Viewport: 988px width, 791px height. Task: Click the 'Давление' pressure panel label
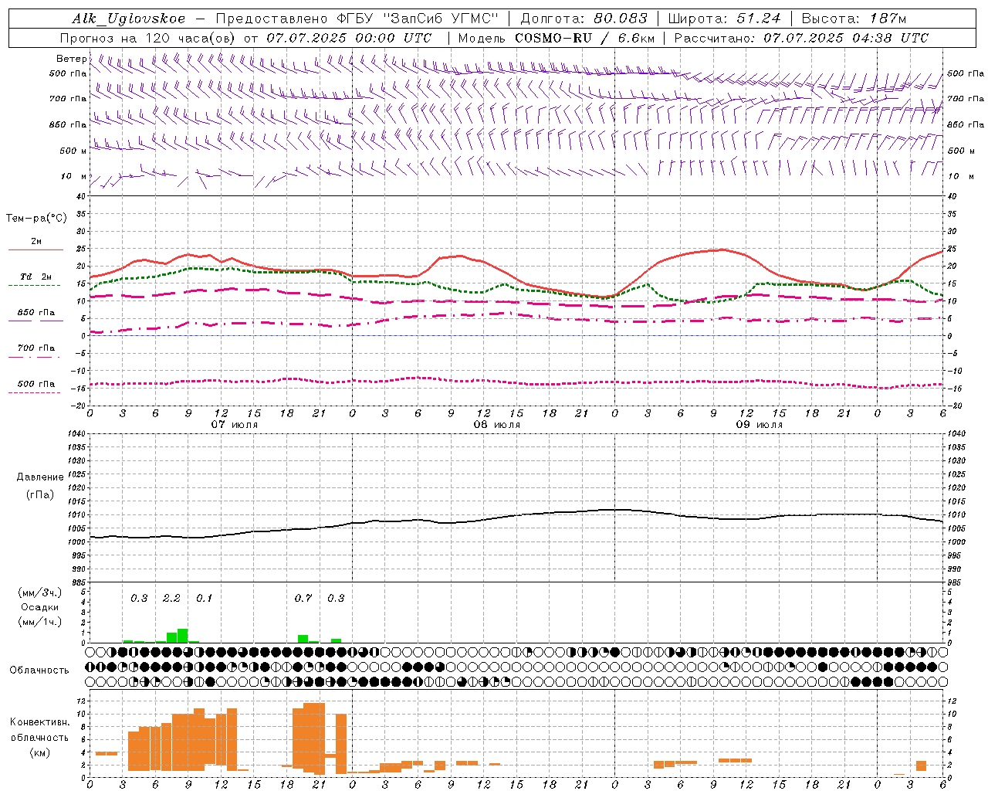click(39, 477)
